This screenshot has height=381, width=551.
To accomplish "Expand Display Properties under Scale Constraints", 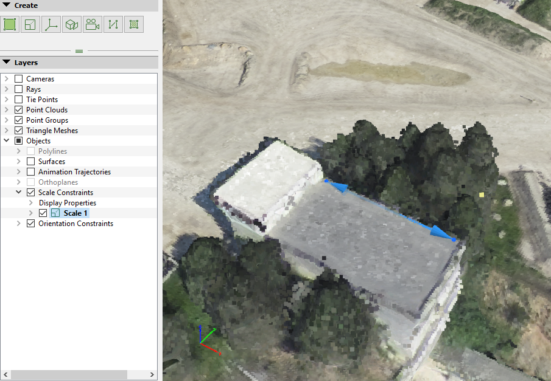I will (x=31, y=203).
